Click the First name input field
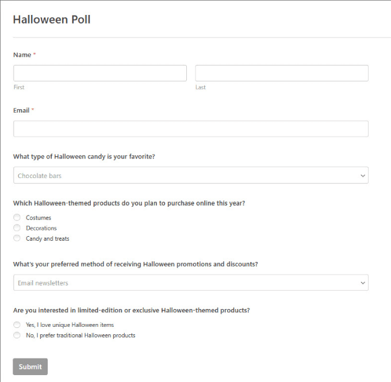This screenshot has height=382, width=391. pos(100,73)
